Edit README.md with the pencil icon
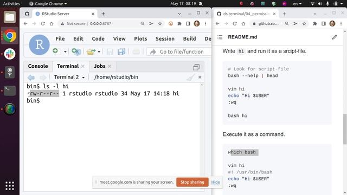This screenshot has height=195, width=347. pos(335,37)
